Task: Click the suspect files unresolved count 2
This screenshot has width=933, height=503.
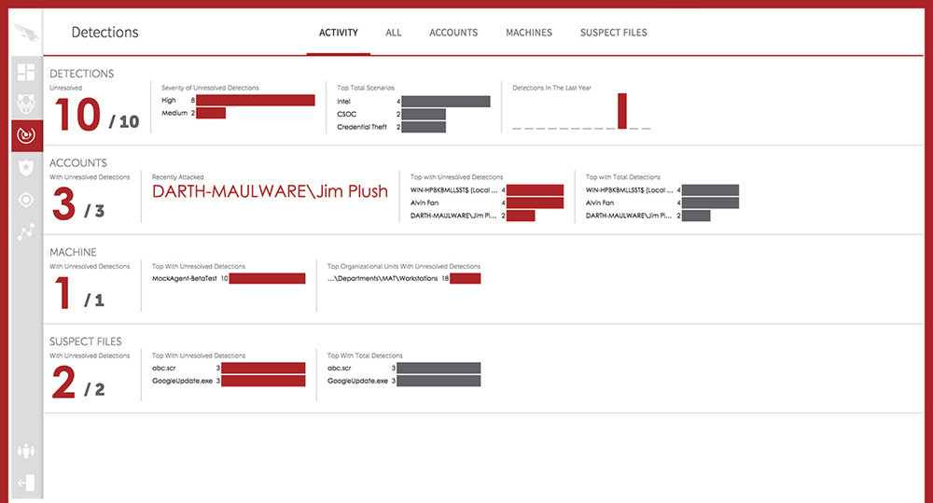Action: pyautogui.click(x=63, y=383)
